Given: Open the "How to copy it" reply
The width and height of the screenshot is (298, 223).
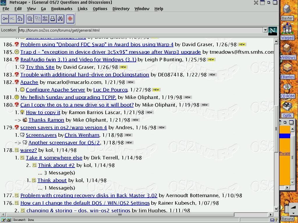Looking at the screenshot, I should click(x=43, y=112).
